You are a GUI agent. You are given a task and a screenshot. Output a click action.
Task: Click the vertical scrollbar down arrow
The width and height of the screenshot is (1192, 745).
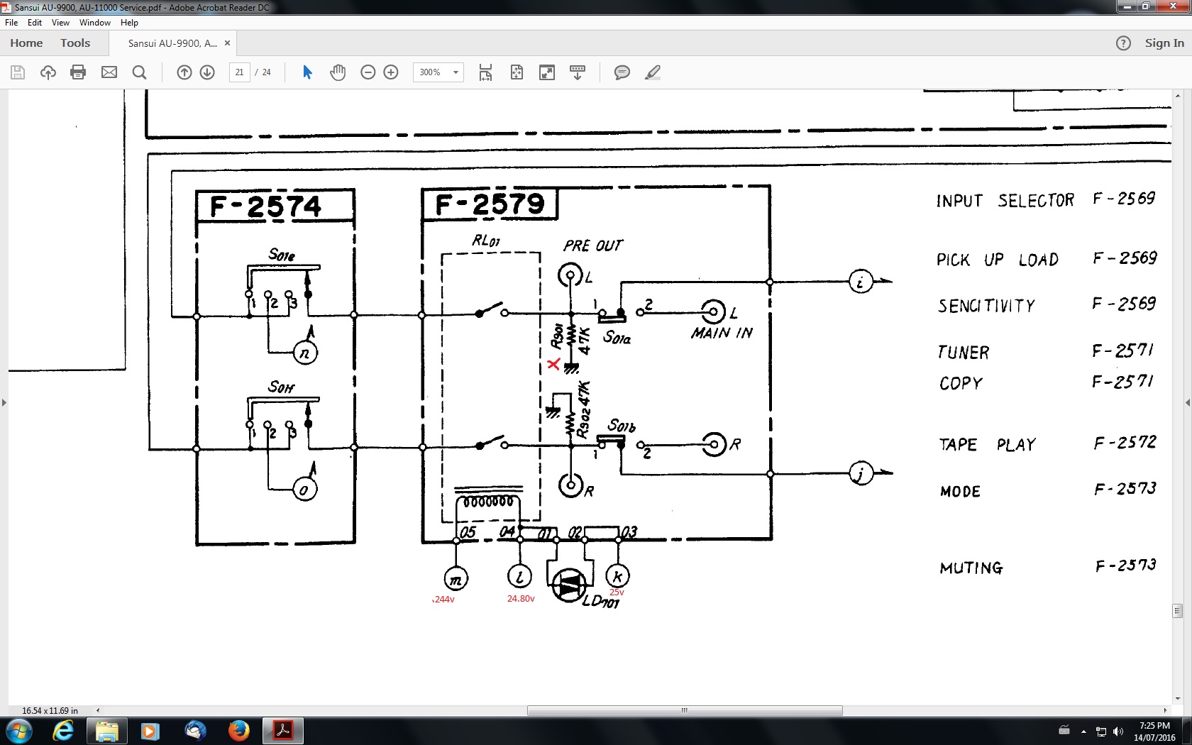[x=1178, y=699]
